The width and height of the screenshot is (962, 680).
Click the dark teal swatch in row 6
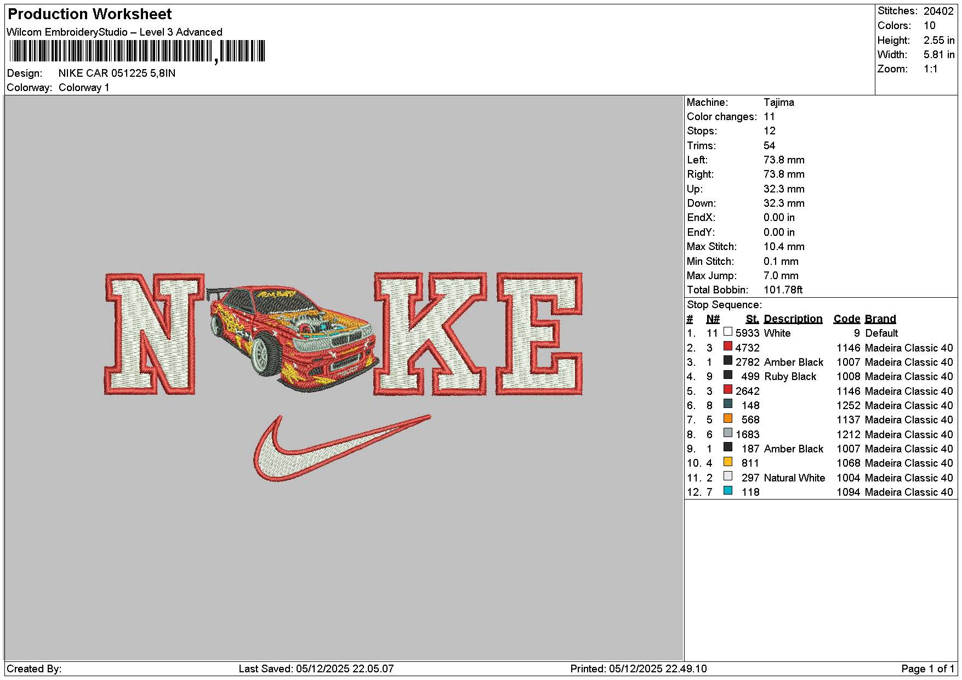[x=728, y=404]
